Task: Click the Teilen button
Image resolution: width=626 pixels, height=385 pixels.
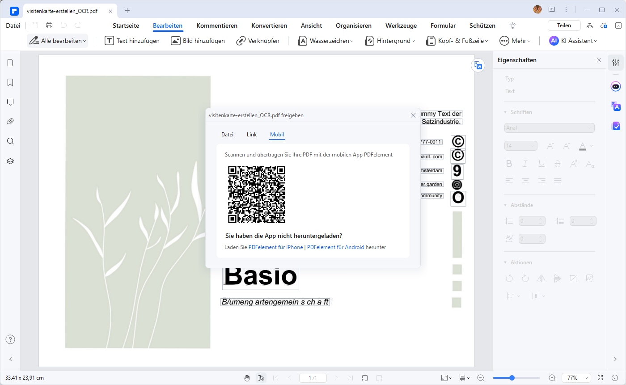Action: pos(564,25)
